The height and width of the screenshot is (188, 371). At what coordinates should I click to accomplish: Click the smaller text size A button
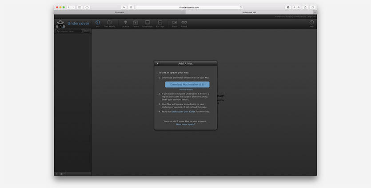pos(294,8)
